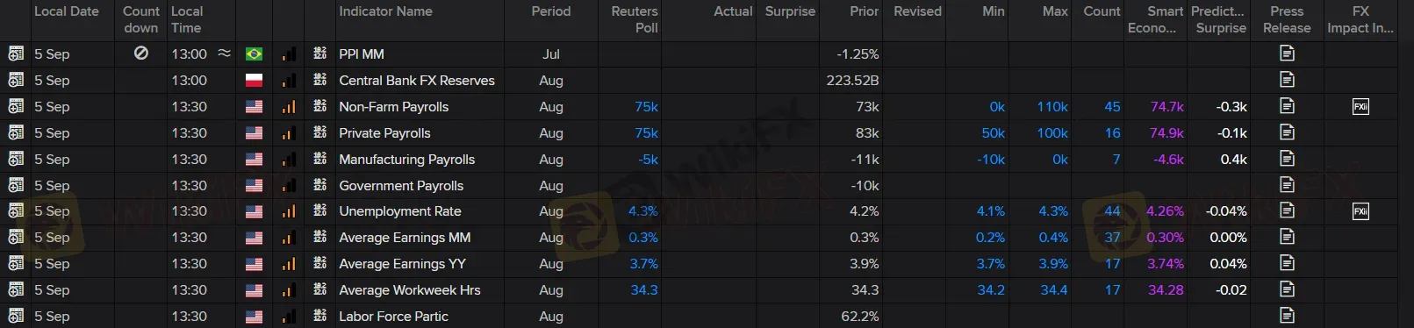Click the calendar icon beside the PPI MM date

[15, 53]
